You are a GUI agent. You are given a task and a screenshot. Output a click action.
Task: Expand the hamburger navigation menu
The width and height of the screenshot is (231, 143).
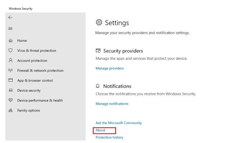tap(10, 29)
